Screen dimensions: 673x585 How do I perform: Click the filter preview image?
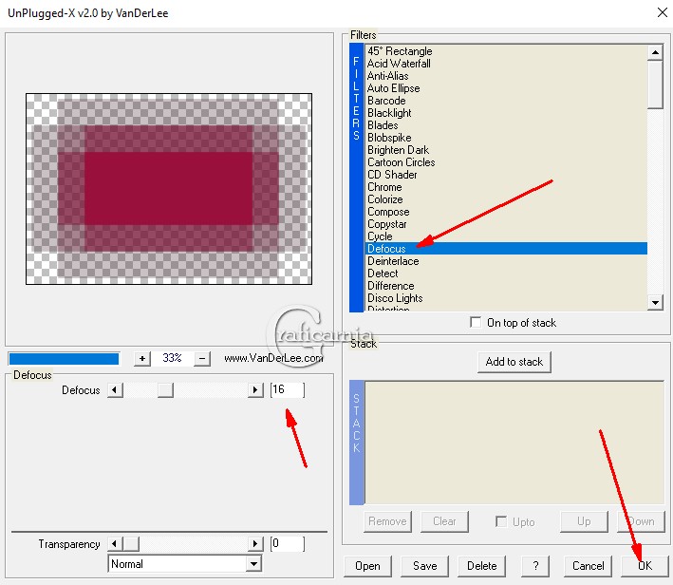[169, 189]
